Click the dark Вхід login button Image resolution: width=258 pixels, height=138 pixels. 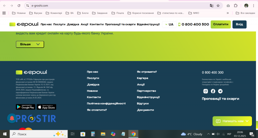point(240,24)
